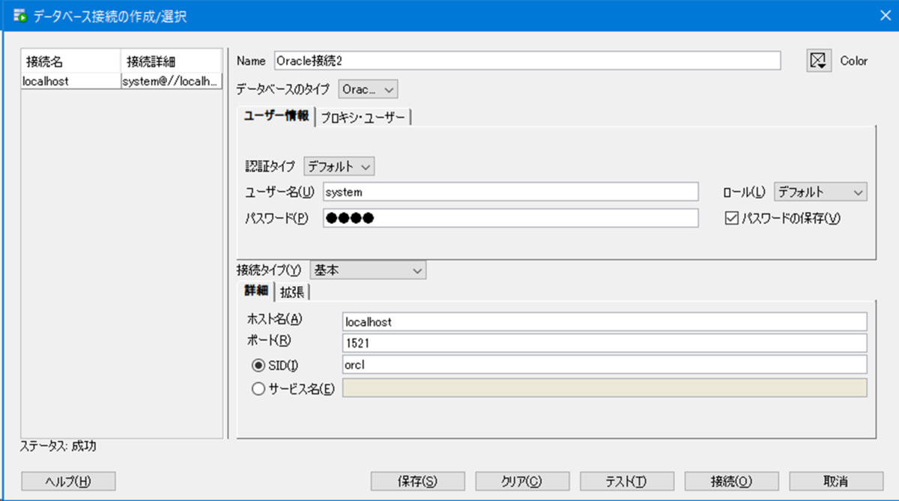Select the サービス名 radio button
Image resolution: width=899 pixels, height=501 pixels.
pos(258,388)
